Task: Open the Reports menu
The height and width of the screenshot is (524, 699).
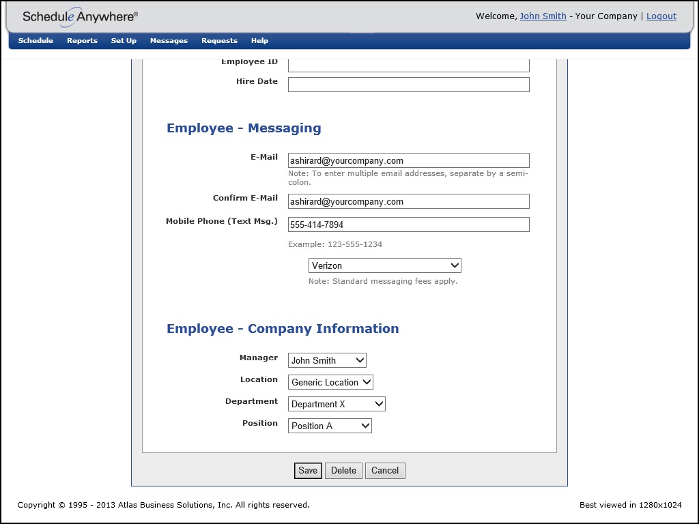Action: pos(82,41)
